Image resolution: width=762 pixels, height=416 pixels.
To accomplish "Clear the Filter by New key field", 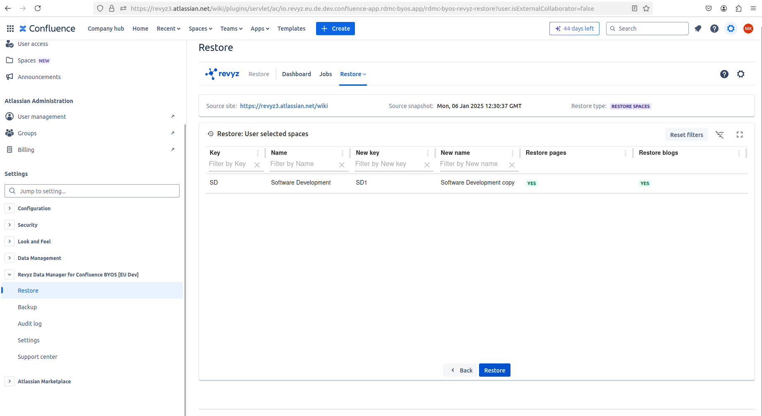I will 427,165.
